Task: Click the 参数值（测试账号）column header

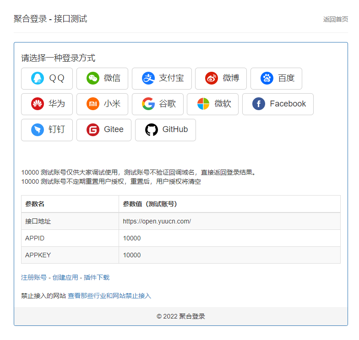Action: [230, 204]
